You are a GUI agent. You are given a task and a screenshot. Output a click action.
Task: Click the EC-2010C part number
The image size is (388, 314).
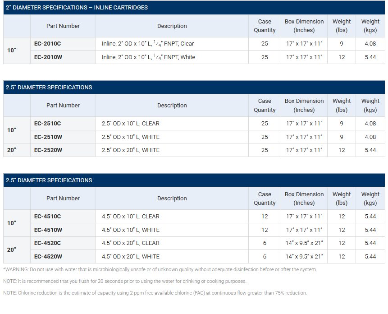click(x=47, y=44)
